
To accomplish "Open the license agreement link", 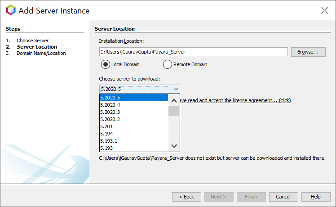I will 235,100.
